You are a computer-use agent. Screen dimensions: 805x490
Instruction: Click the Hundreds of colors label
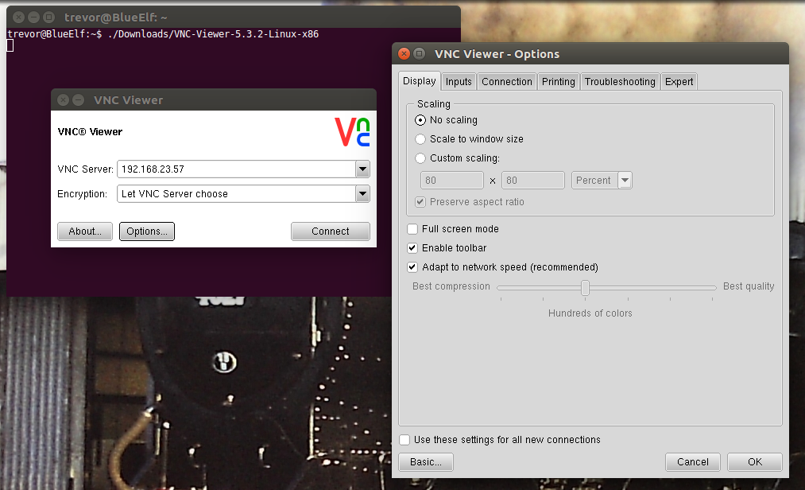point(590,313)
